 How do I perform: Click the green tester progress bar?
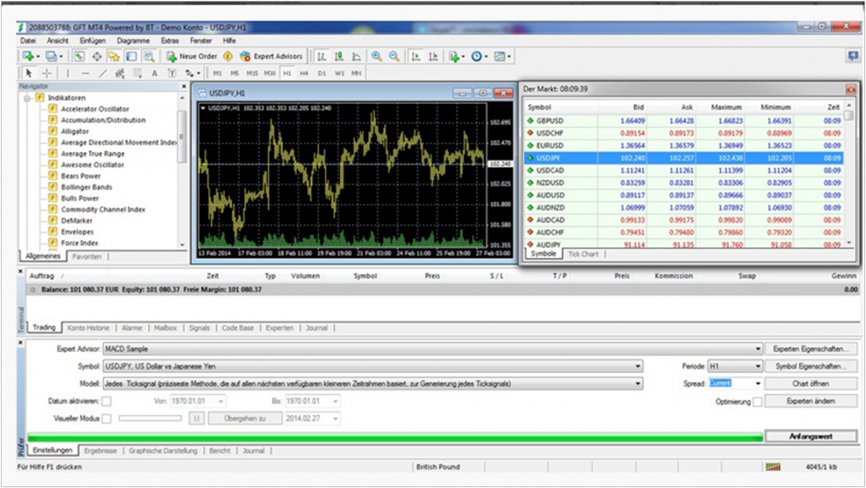pyautogui.click(x=394, y=438)
